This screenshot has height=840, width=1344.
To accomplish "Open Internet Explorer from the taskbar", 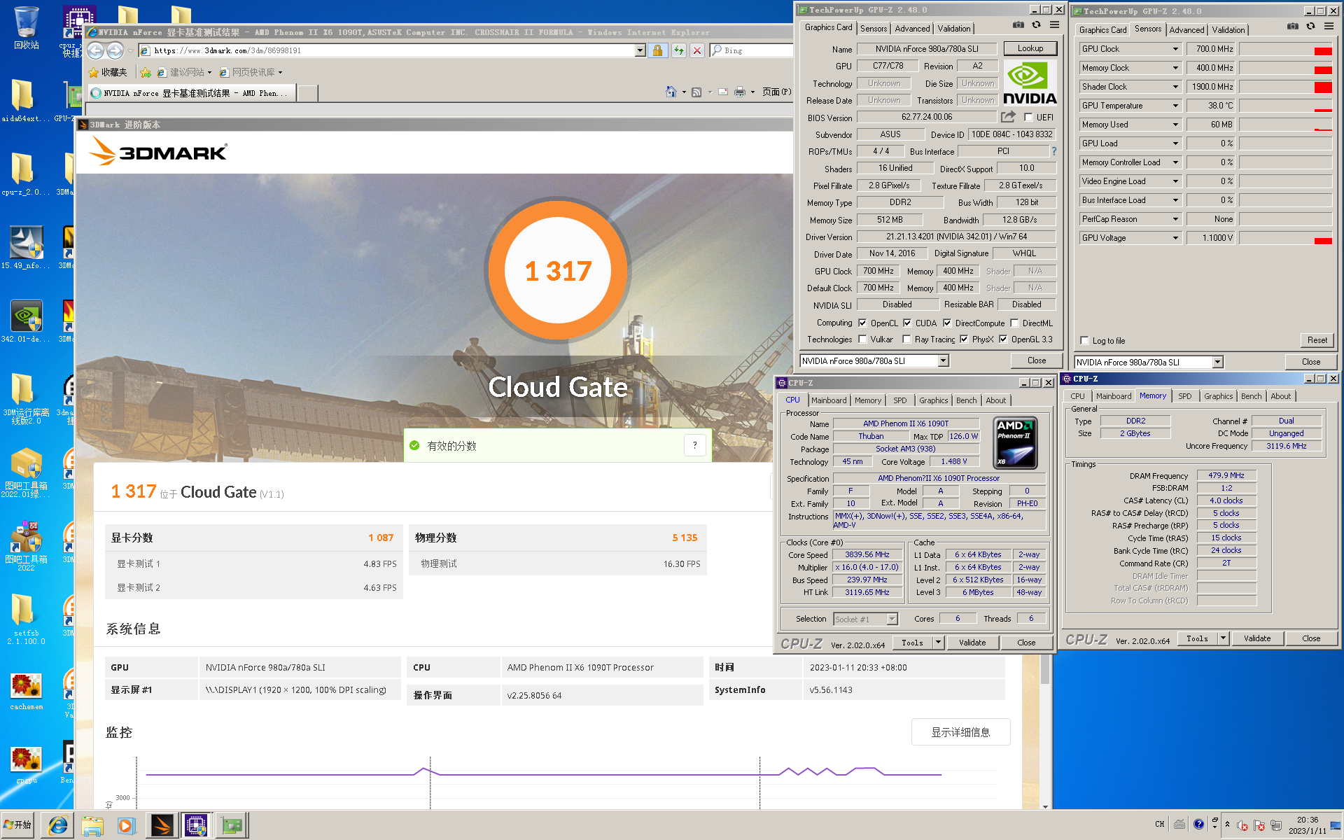I will tap(58, 826).
